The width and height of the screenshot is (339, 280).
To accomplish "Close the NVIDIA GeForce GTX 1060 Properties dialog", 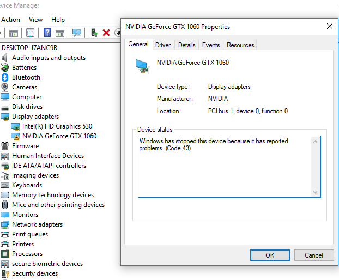I will [x=330, y=26].
